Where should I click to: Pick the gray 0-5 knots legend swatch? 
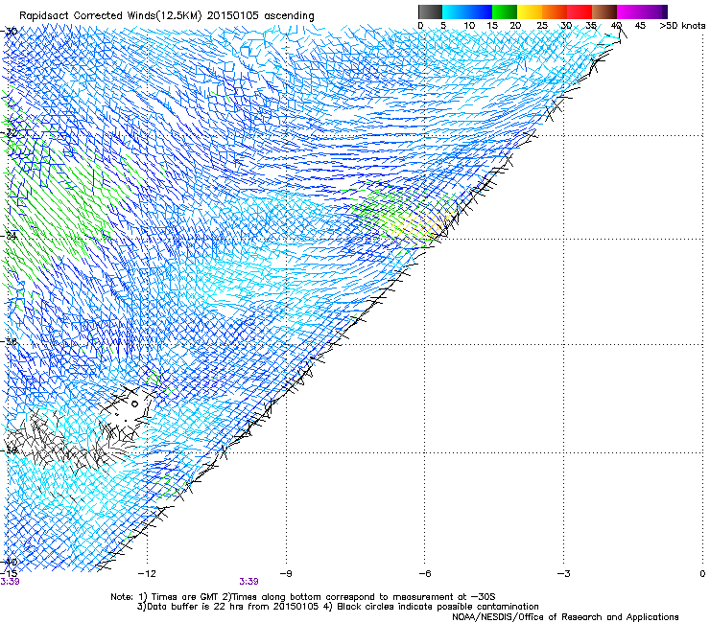[x=430, y=12]
